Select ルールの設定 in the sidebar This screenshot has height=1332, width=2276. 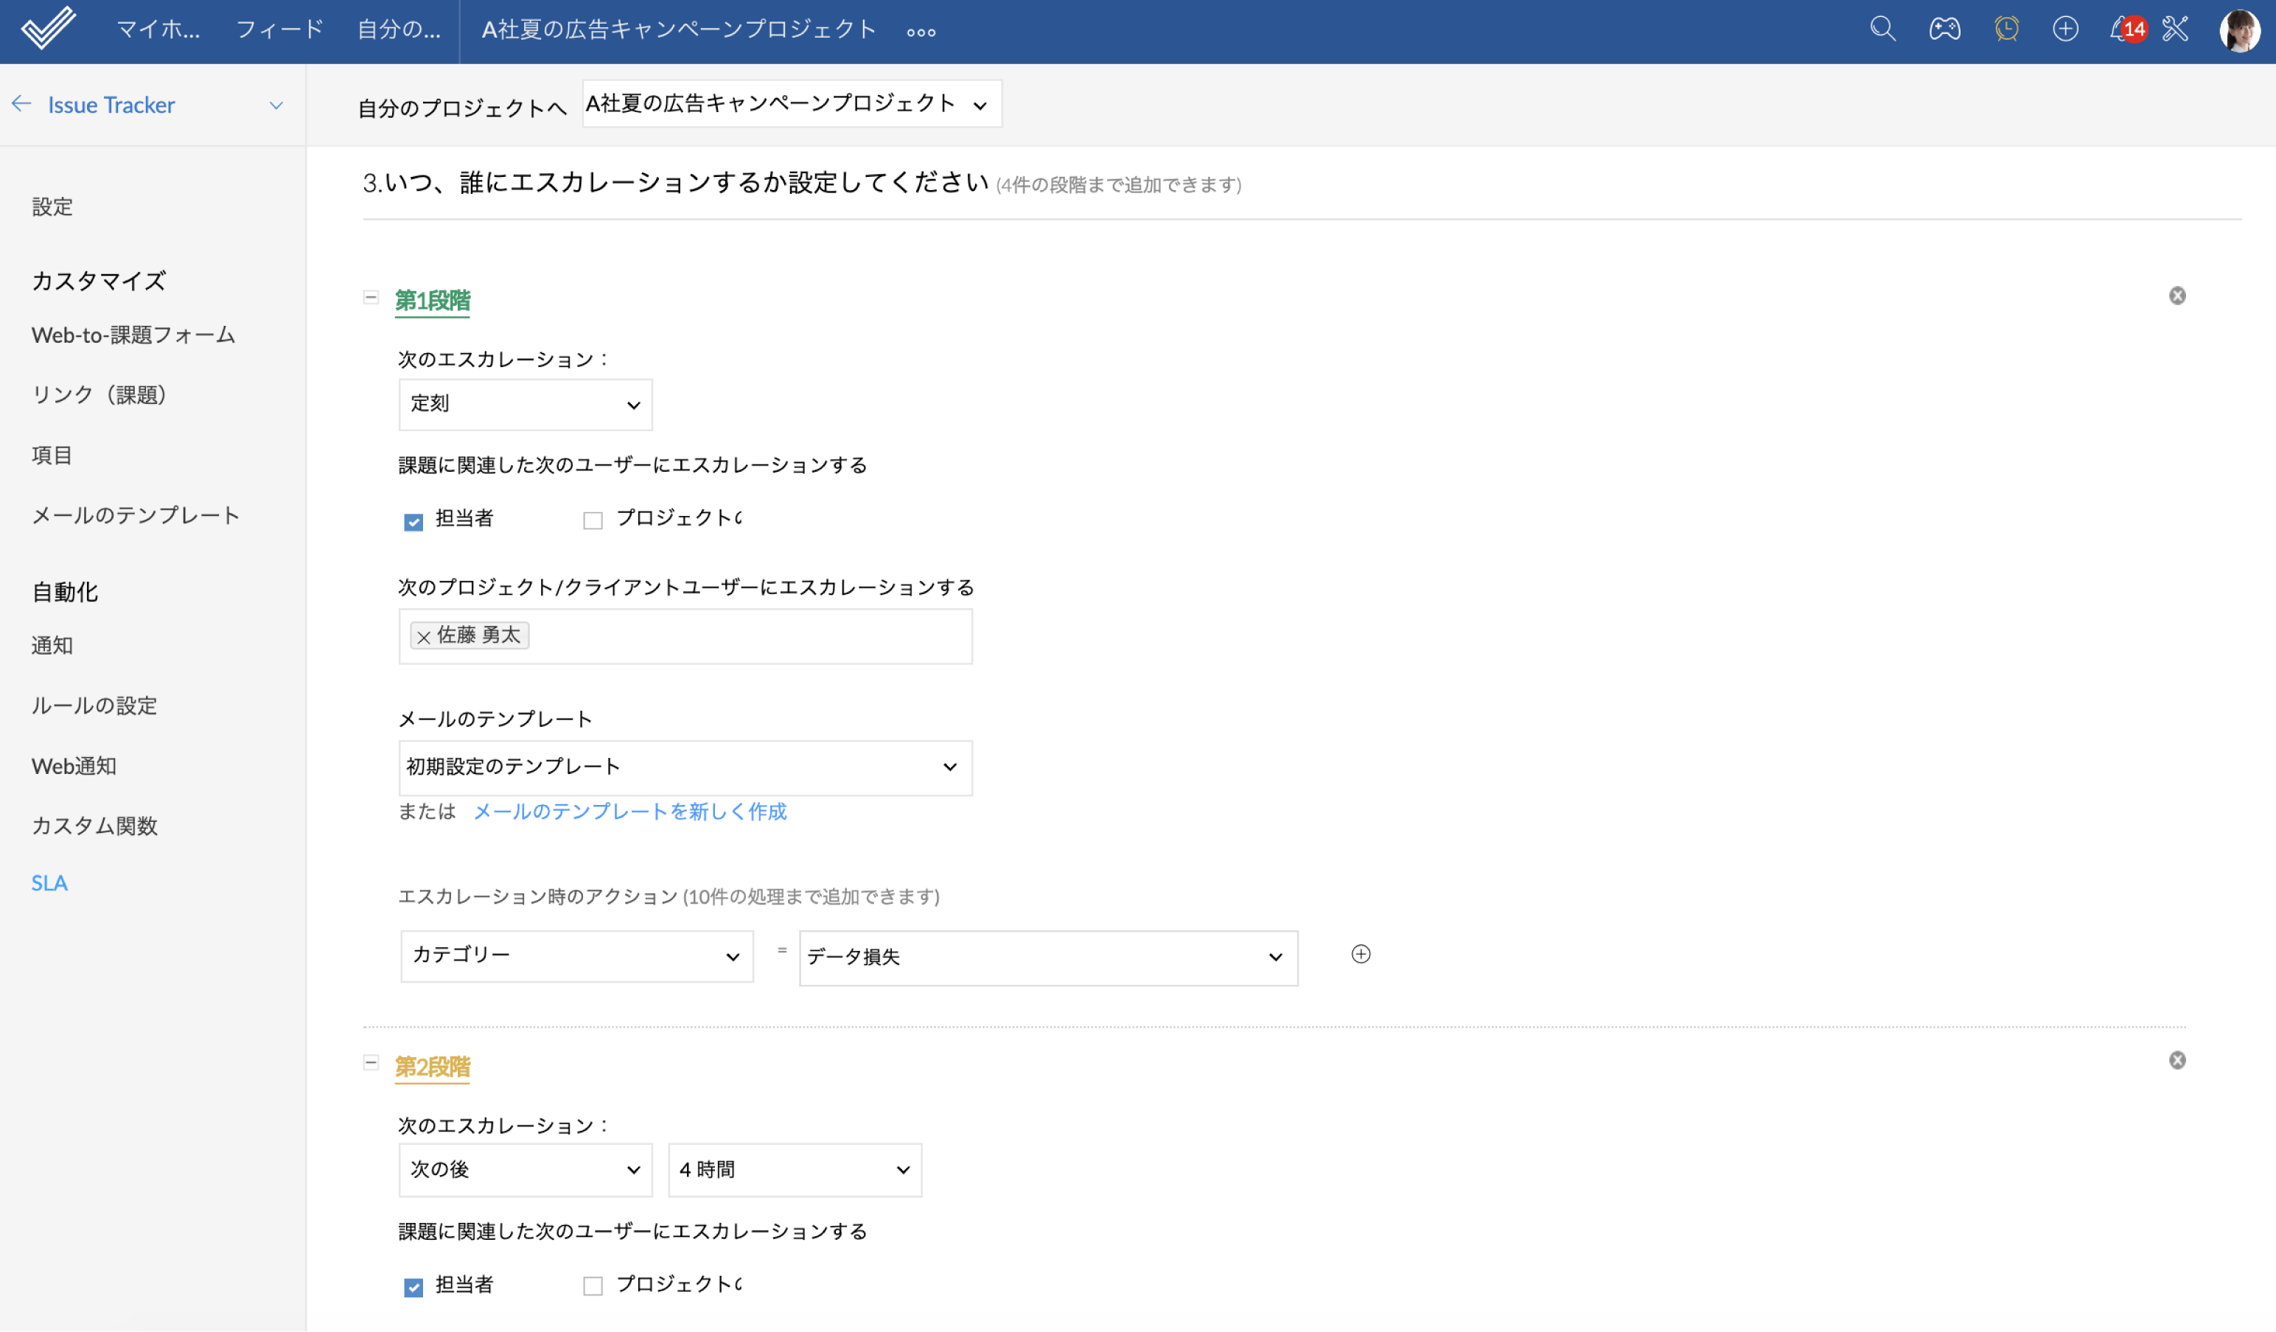[x=95, y=706]
